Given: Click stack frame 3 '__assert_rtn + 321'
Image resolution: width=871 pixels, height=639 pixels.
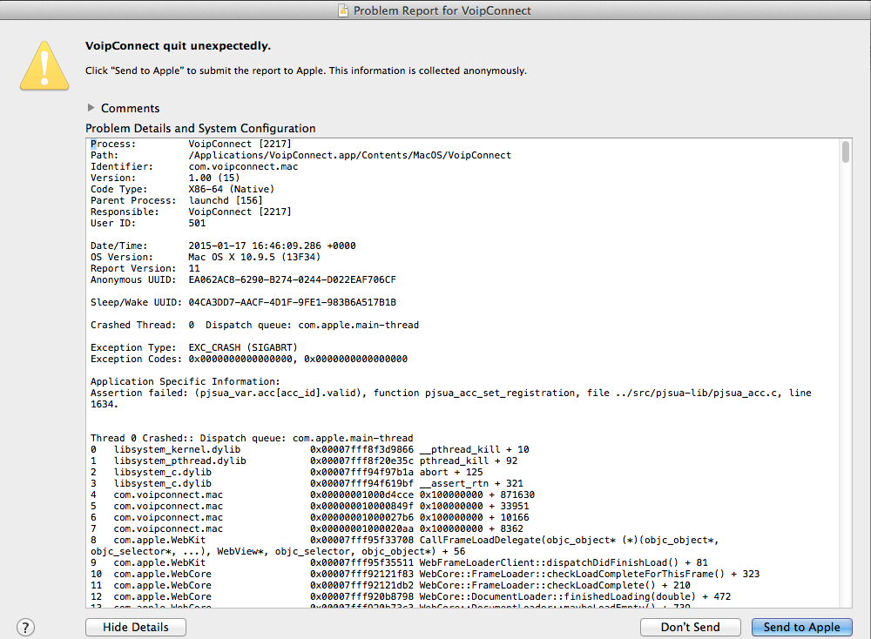Looking at the screenshot, I should point(307,483).
